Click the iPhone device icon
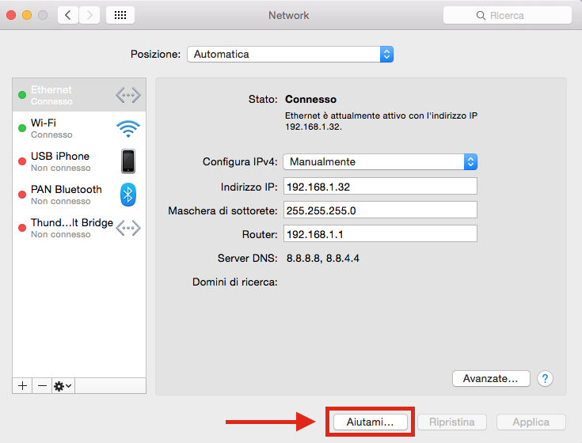 point(128,161)
